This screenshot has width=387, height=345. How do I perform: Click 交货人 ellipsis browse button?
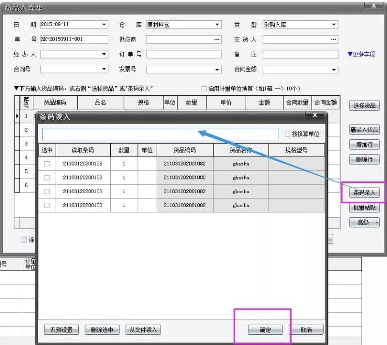[333, 40]
